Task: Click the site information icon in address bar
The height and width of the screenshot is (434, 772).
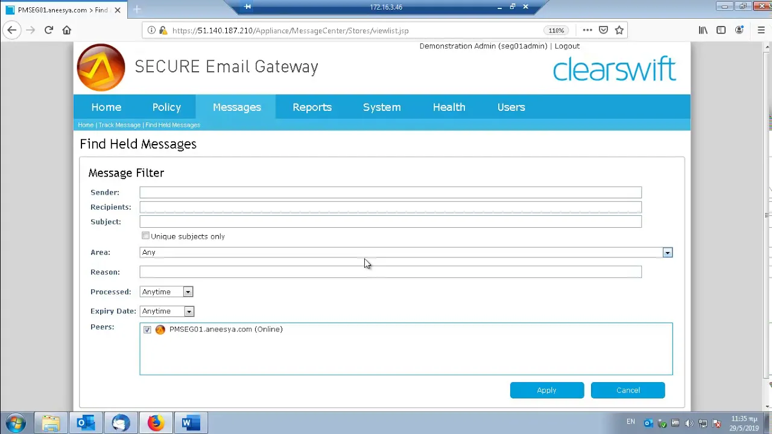Action: point(151,30)
